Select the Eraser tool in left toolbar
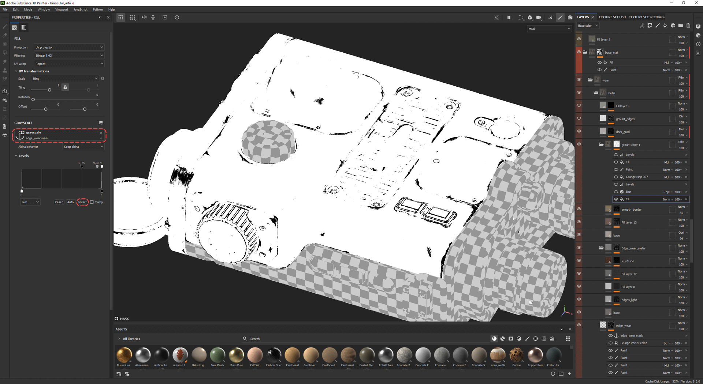The image size is (703, 384). tap(5, 35)
